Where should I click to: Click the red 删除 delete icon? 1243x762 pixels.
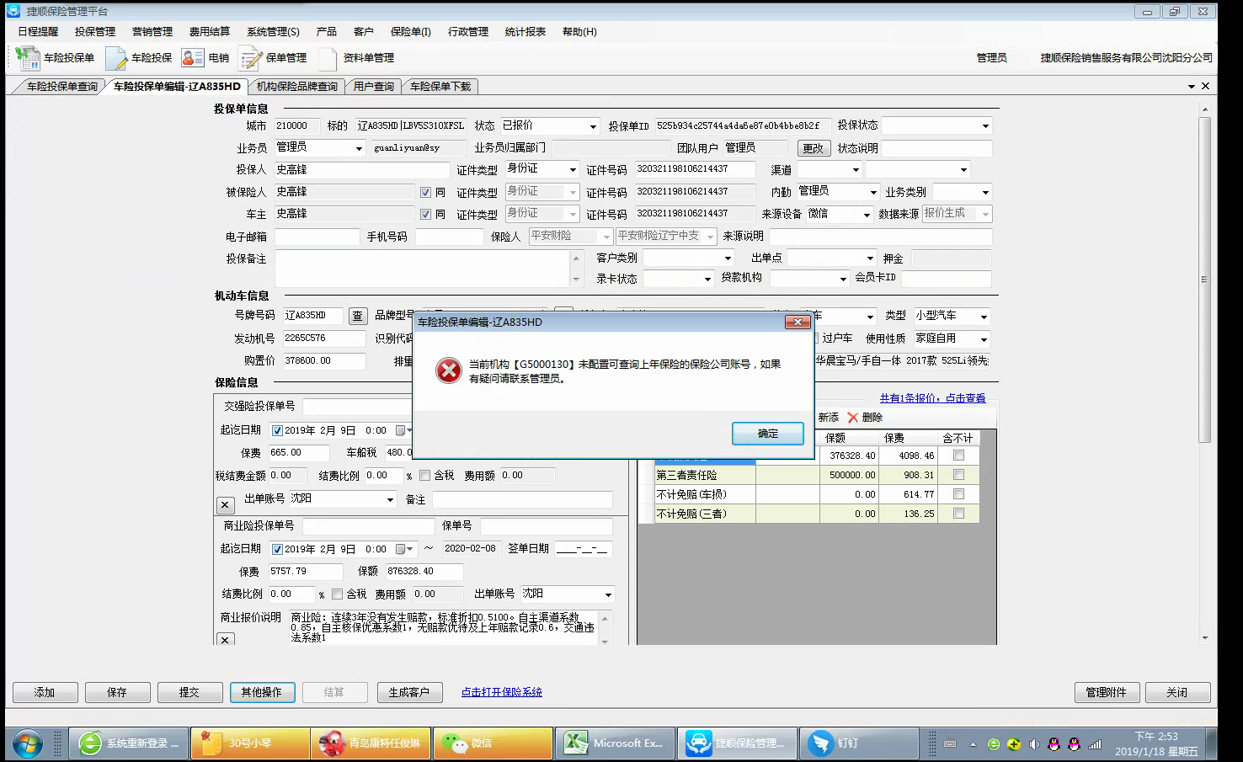point(853,418)
